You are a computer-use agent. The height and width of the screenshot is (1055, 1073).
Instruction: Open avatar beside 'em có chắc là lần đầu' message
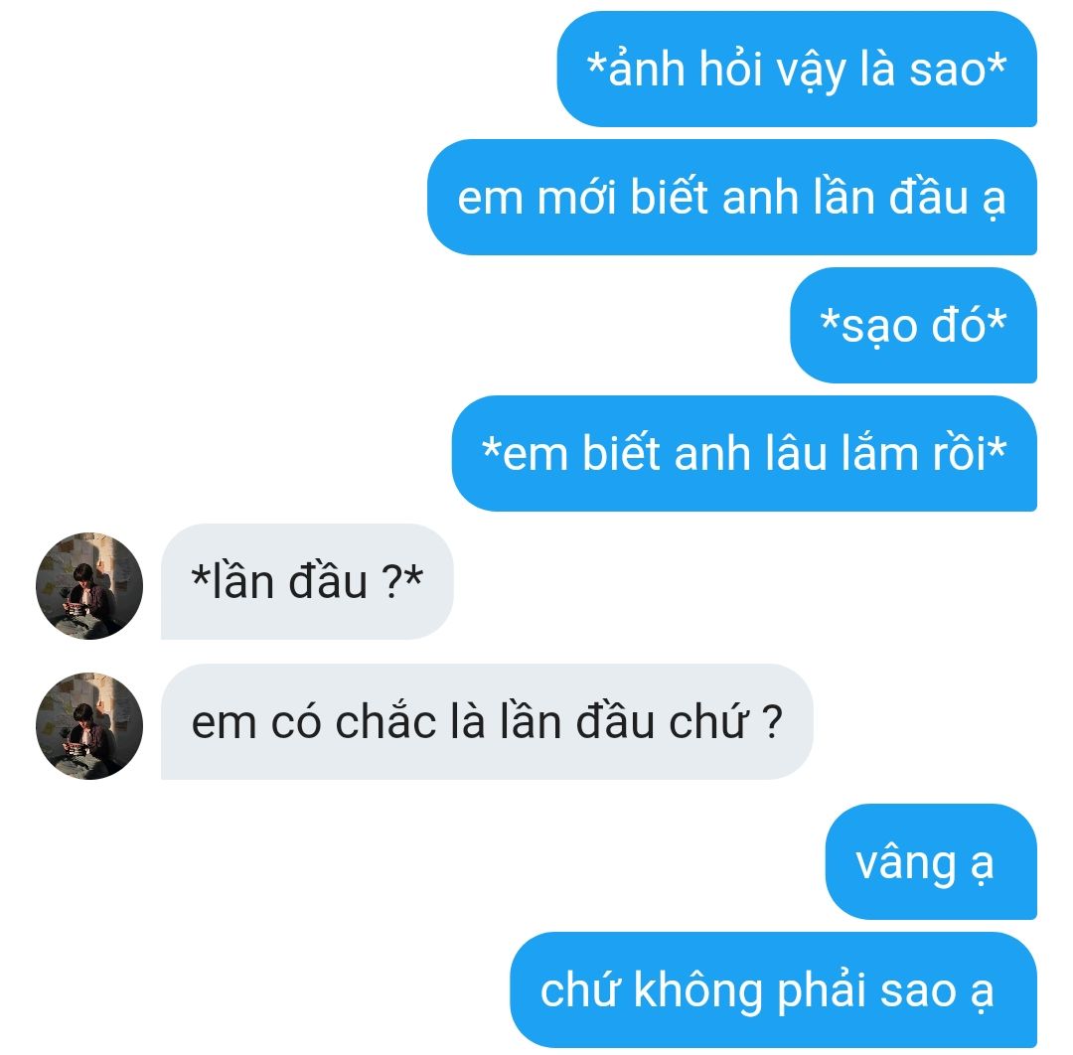[x=89, y=725]
